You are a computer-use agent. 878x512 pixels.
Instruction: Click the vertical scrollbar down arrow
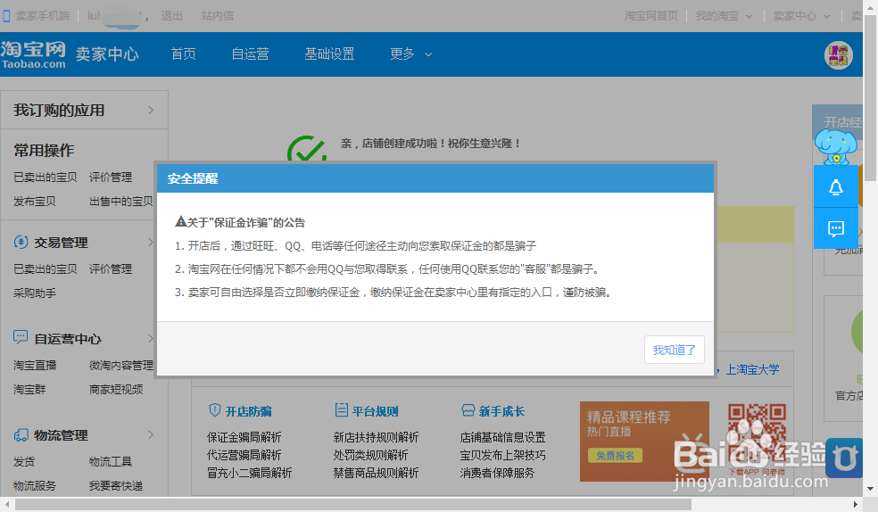pos(870,489)
